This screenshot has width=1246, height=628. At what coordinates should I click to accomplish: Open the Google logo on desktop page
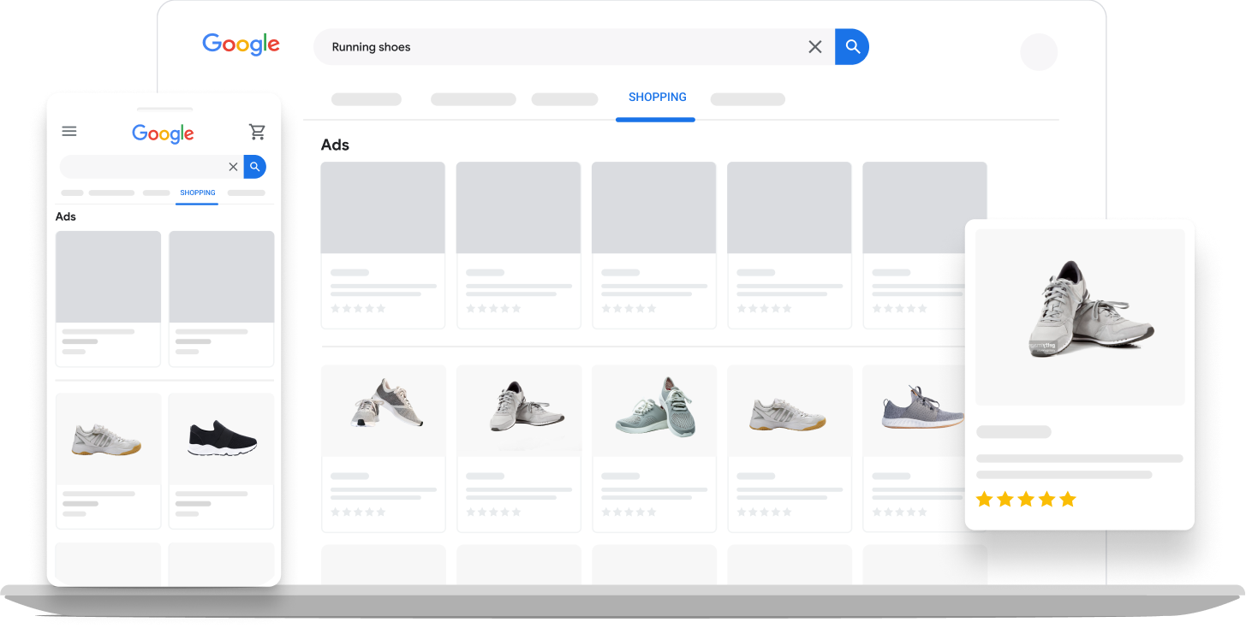[241, 44]
